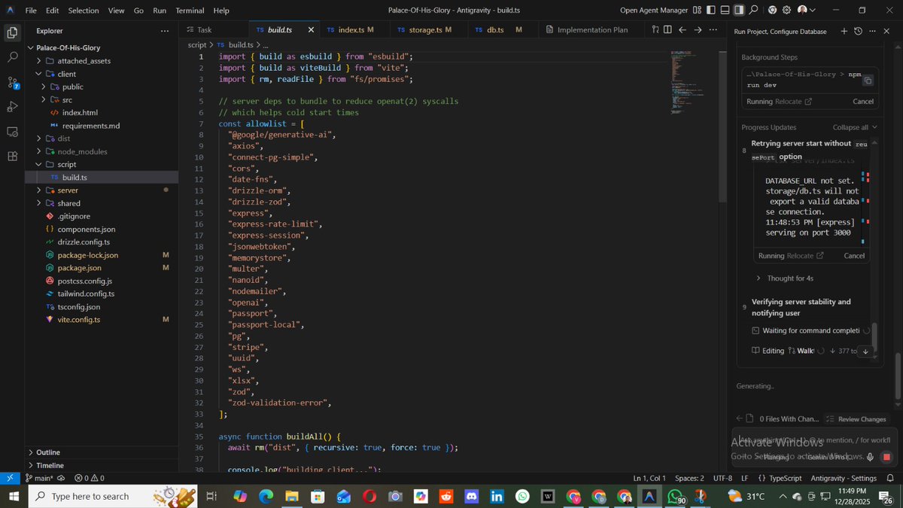
Task: Open the Chrome browser icon in title bar
Action: (772, 10)
